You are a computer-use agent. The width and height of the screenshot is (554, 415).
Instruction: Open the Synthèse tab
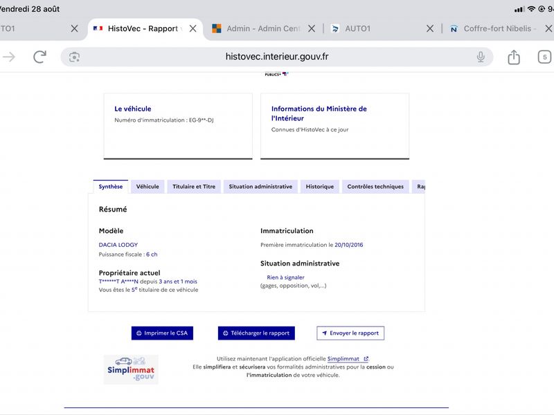tap(111, 187)
